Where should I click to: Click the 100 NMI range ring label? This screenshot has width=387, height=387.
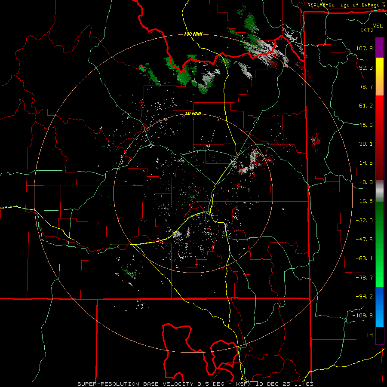coord(193,34)
